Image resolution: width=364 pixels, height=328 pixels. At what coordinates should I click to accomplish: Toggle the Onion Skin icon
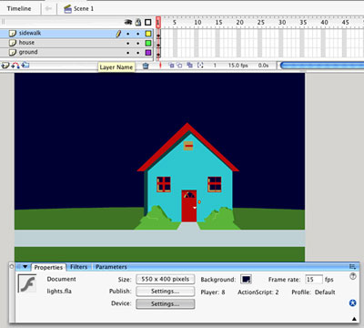point(171,65)
